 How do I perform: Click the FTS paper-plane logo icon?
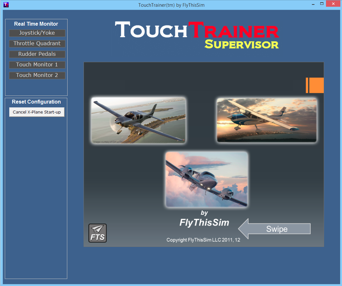click(97, 233)
